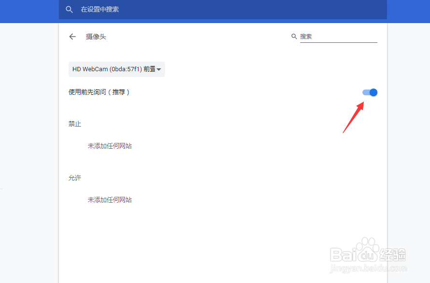The width and height of the screenshot is (430, 283).
Task: Select the 允许 section heading
Action: pos(75,178)
